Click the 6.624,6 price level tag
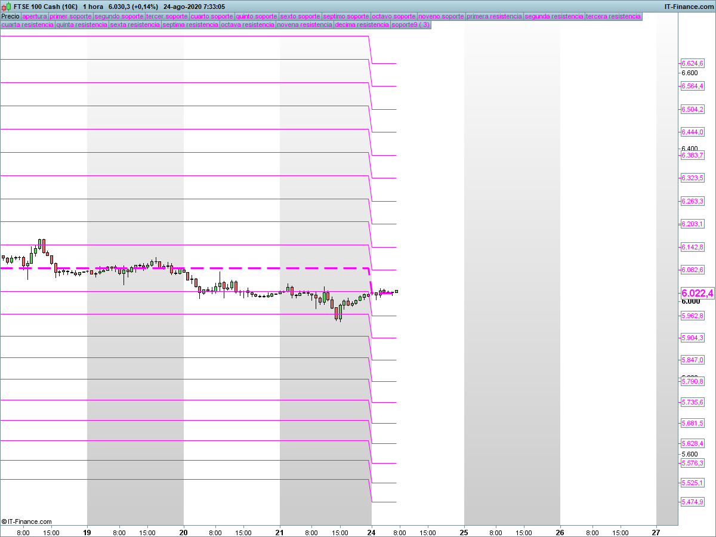 click(692, 63)
